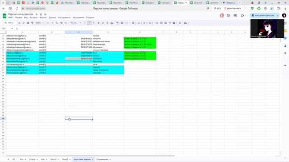Open the fill color picker
The image size is (289, 162).
(x=117, y=23)
